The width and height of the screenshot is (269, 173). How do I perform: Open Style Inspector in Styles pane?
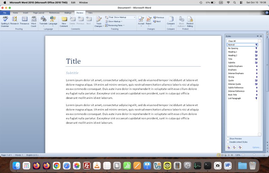tap(234, 147)
